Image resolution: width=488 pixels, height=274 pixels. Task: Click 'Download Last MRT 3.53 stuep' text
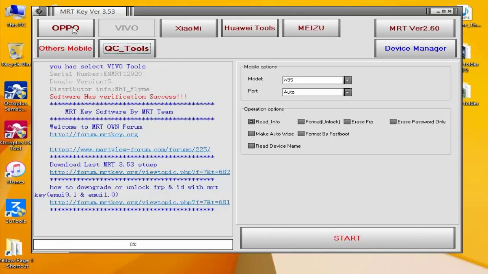pyautogui.click(x=103, y=164)
